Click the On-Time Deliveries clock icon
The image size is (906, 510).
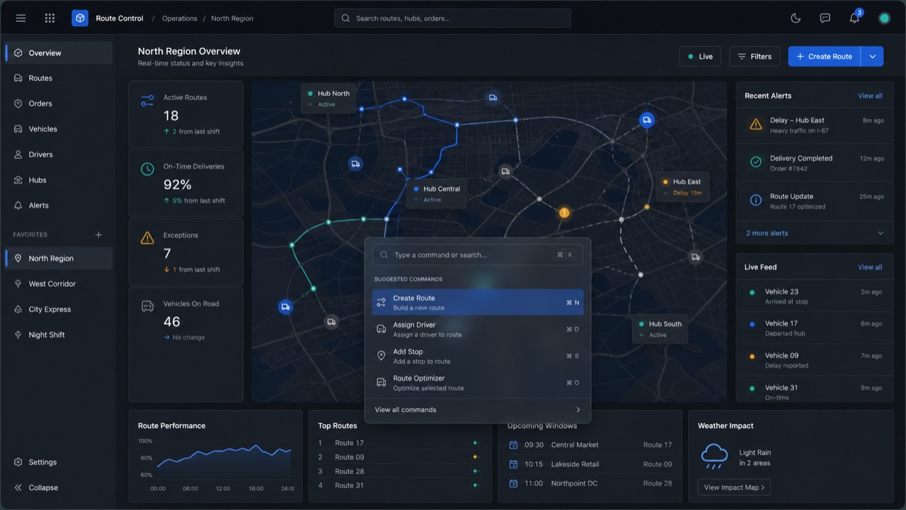(x=147, y=169)
